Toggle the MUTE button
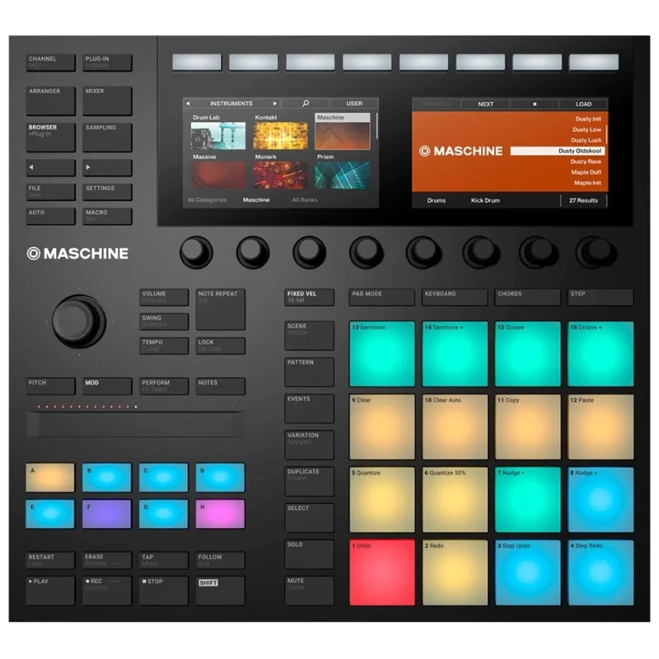 click(310, 591)
